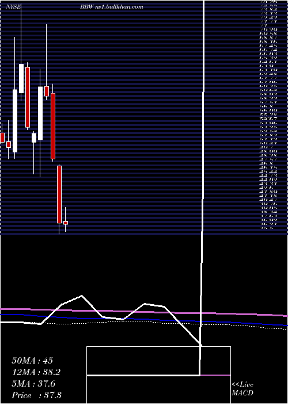Viewport: 288px width, 404px height.
Task: Click the blue moving average line
Action: (x=144, y=320)
